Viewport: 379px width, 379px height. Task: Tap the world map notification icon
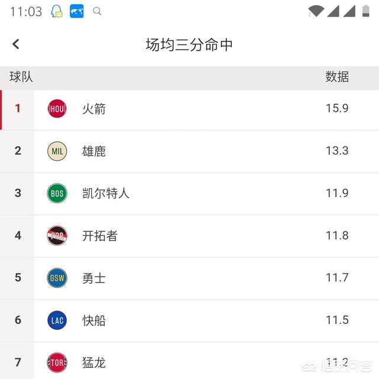point(77,11)
